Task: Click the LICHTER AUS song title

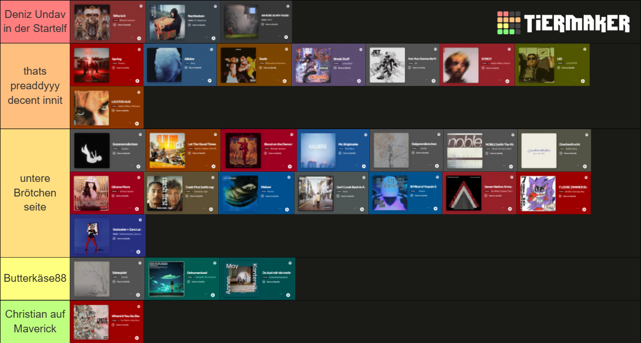Action: pyautogui.click(x=121, y=101)
